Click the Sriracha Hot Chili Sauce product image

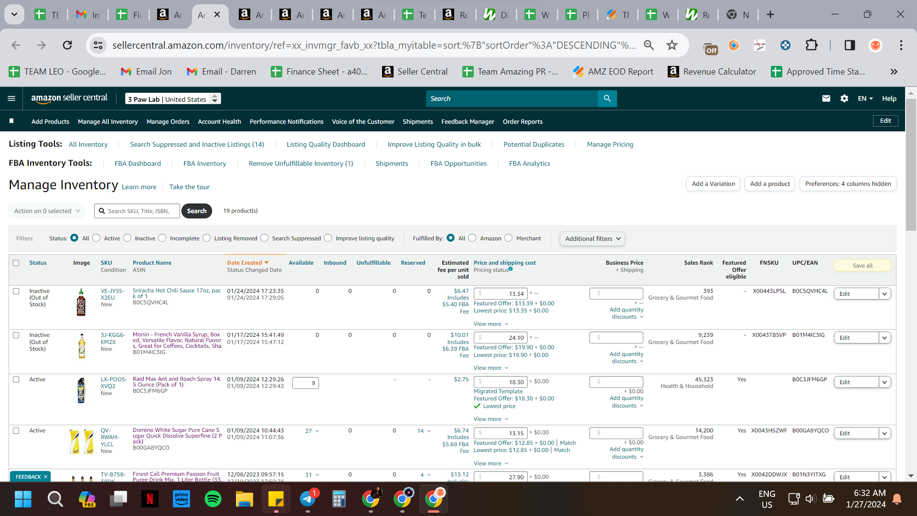[x=81, y=302]
